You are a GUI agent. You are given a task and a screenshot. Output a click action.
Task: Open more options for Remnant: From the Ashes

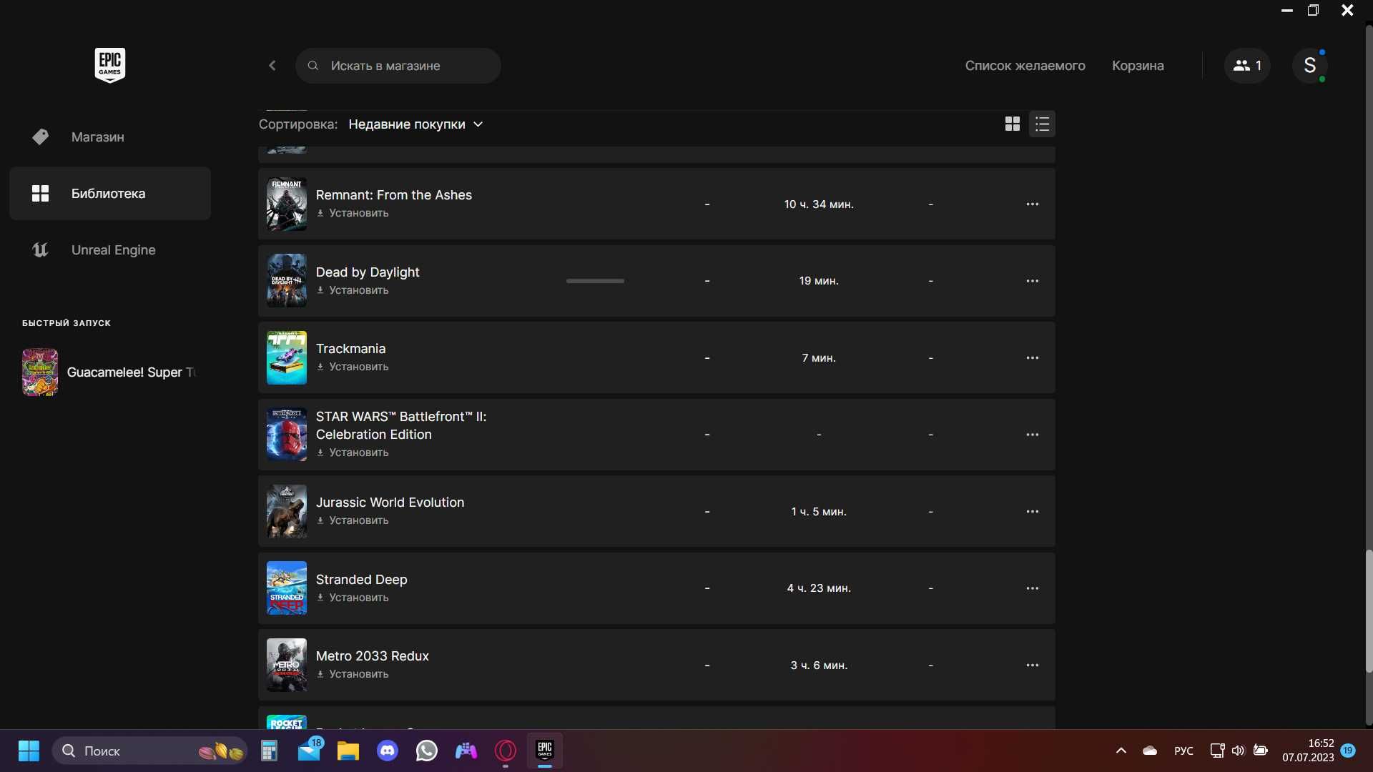click(x=1033, y=204)
